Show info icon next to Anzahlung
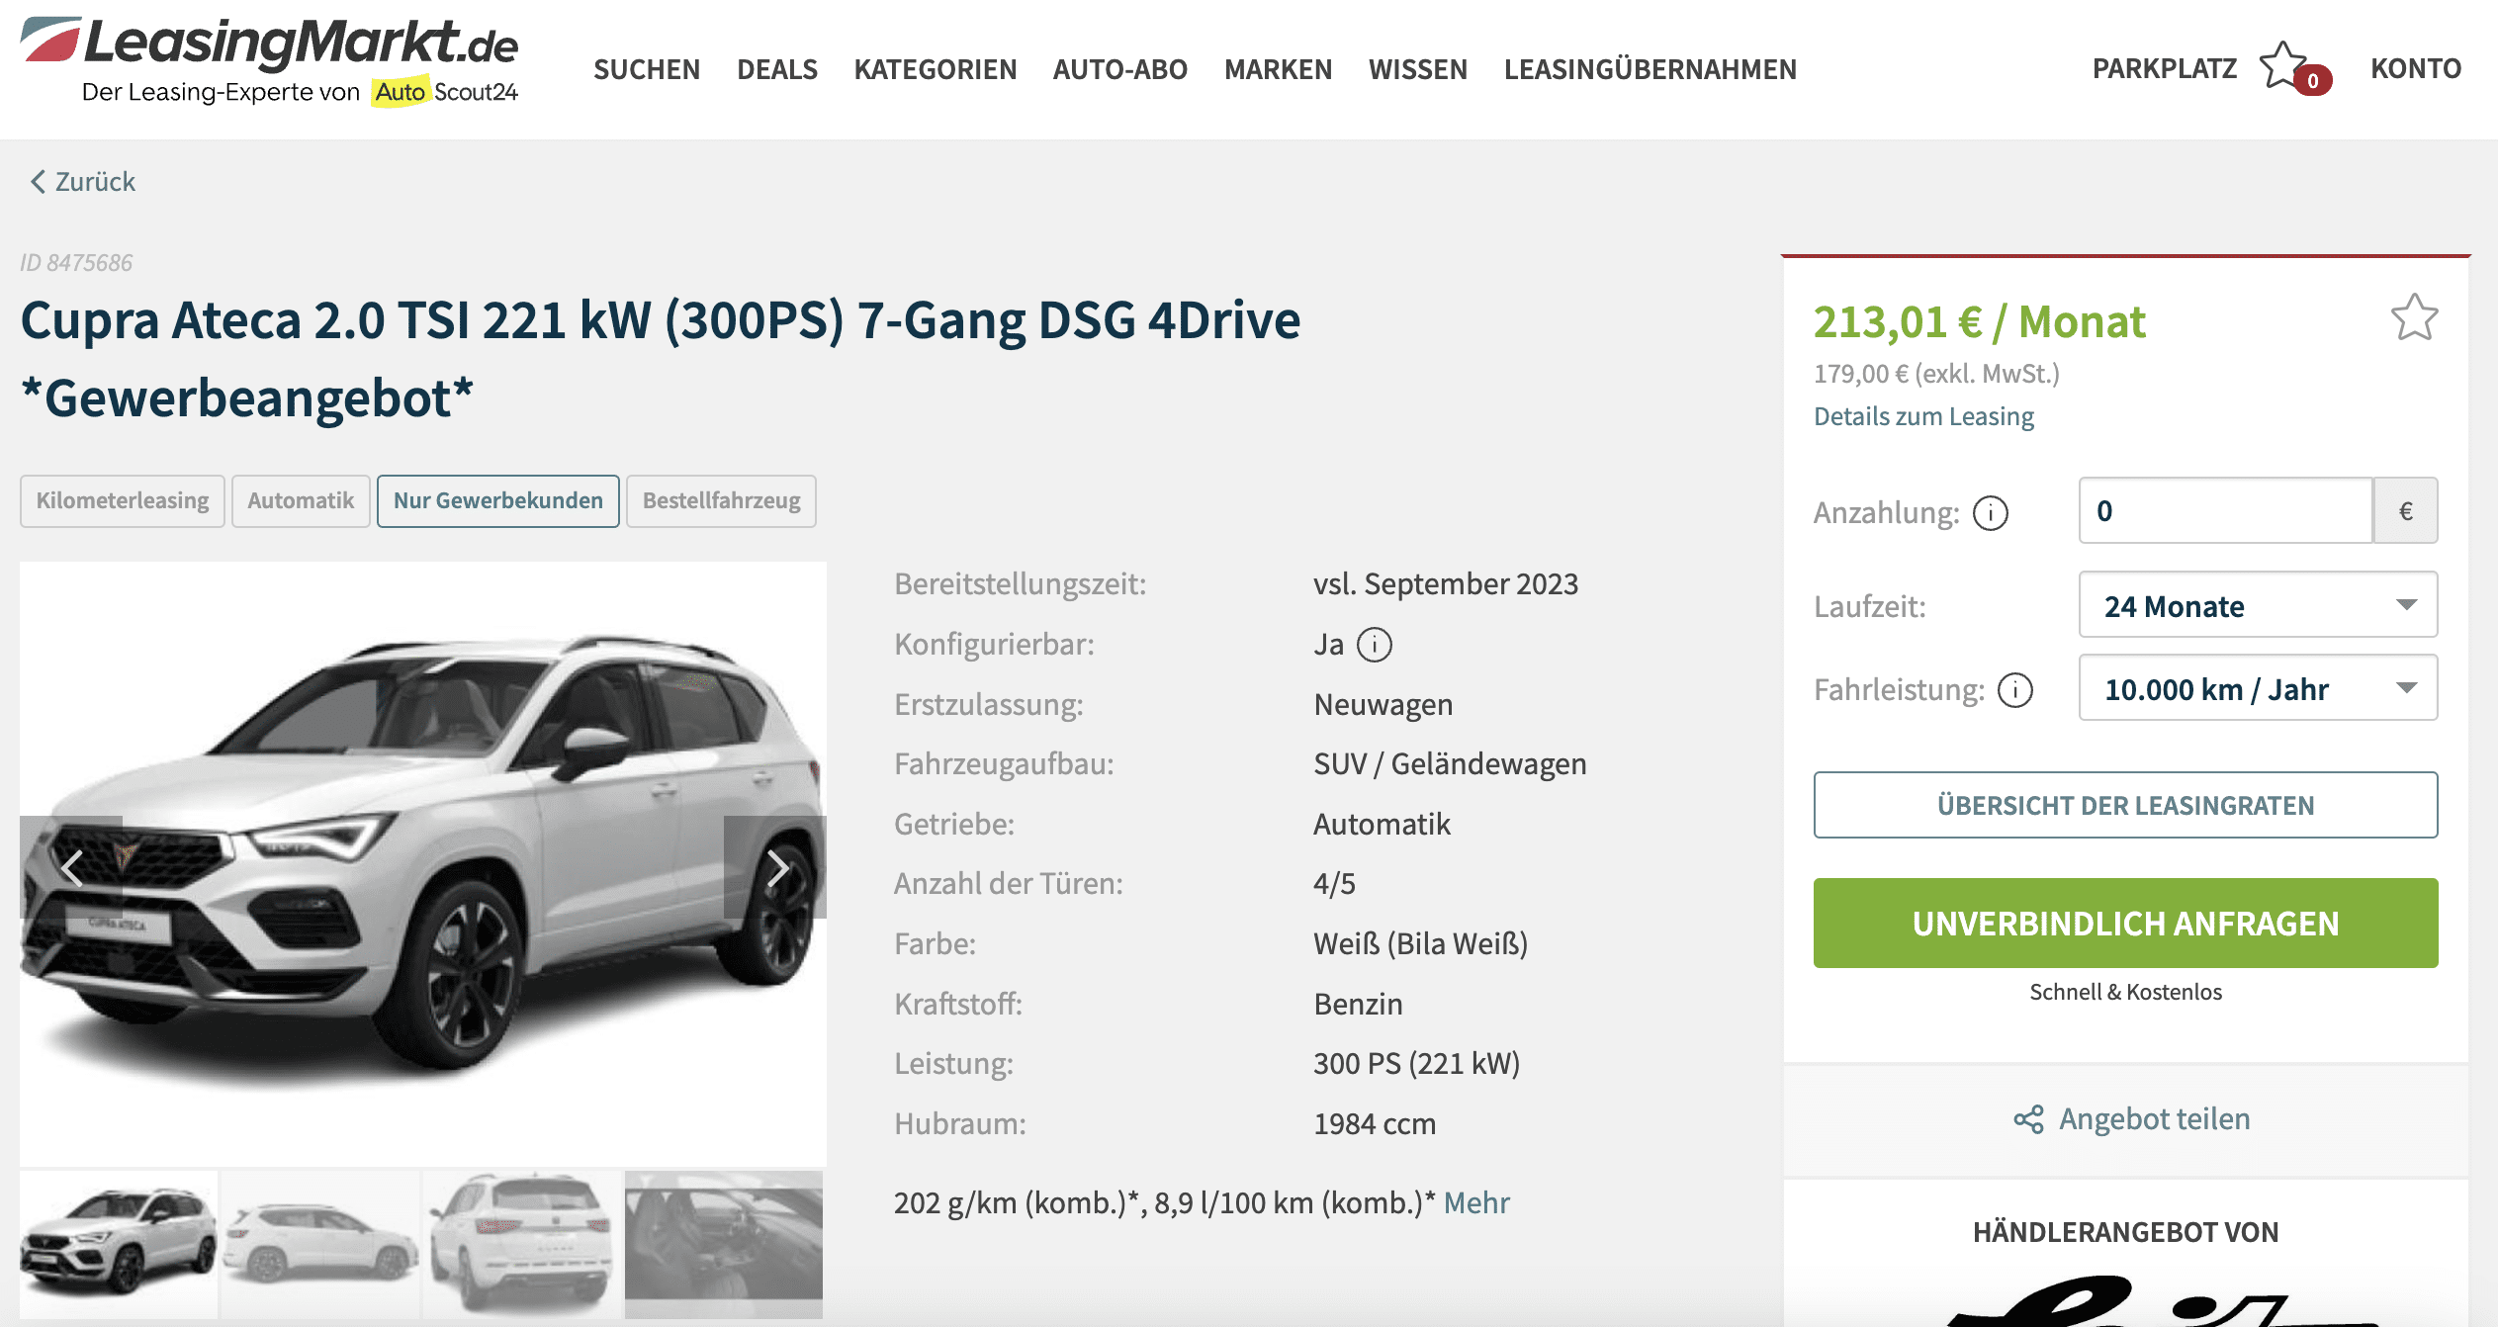Screen dimensions: 2498x1327 click(x=1990, y=513)
